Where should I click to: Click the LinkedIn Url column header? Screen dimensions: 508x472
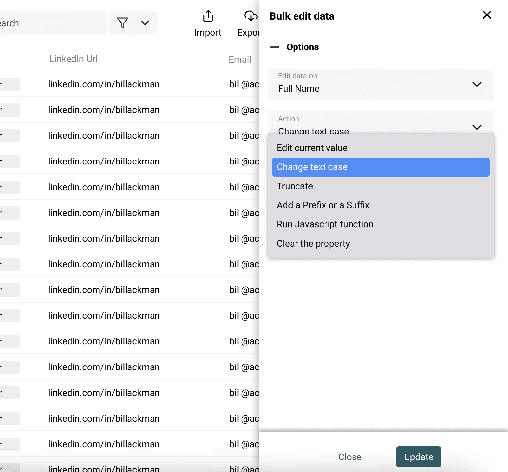tap(73, 59)
